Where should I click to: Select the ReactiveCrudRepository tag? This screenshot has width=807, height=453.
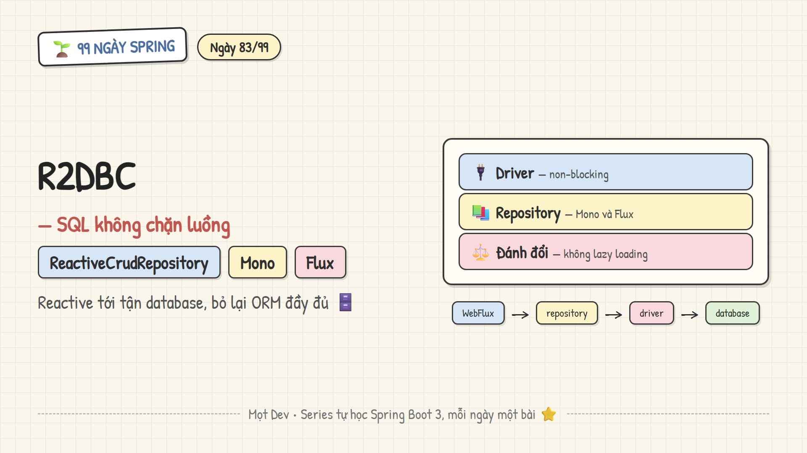[x=129, y=262]
